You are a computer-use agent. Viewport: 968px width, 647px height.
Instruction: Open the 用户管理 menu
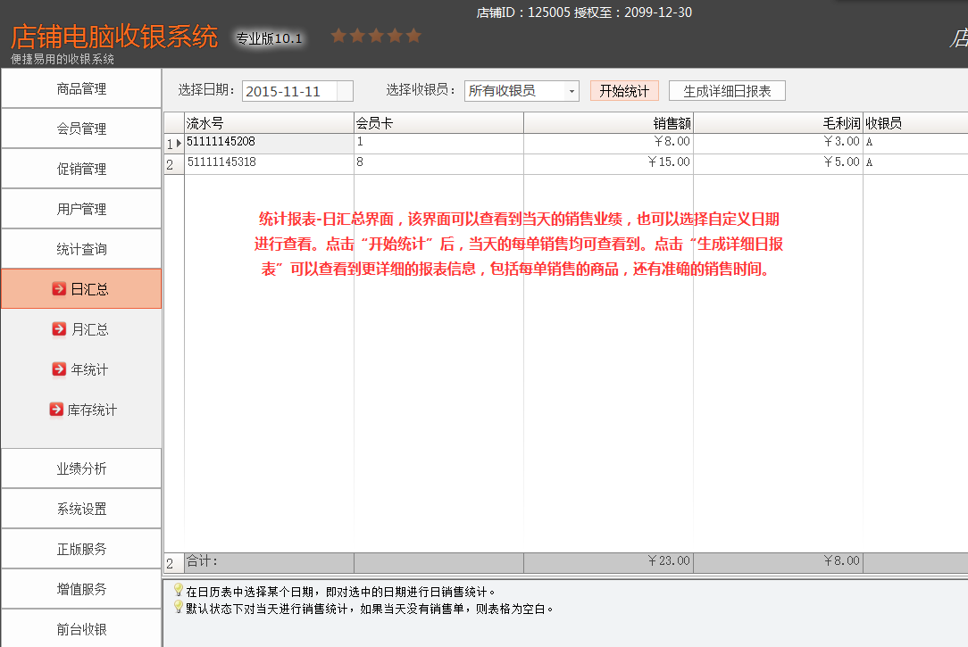[x=81, y=209]
